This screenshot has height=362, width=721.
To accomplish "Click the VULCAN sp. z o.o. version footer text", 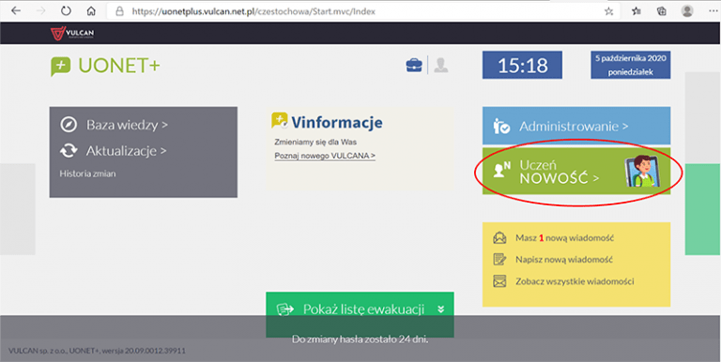I will coord(97,351).
